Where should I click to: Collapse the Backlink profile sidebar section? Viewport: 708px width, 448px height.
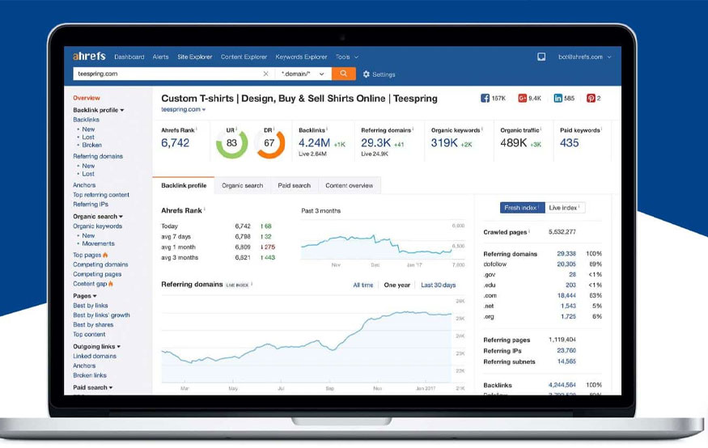point(99,110)
